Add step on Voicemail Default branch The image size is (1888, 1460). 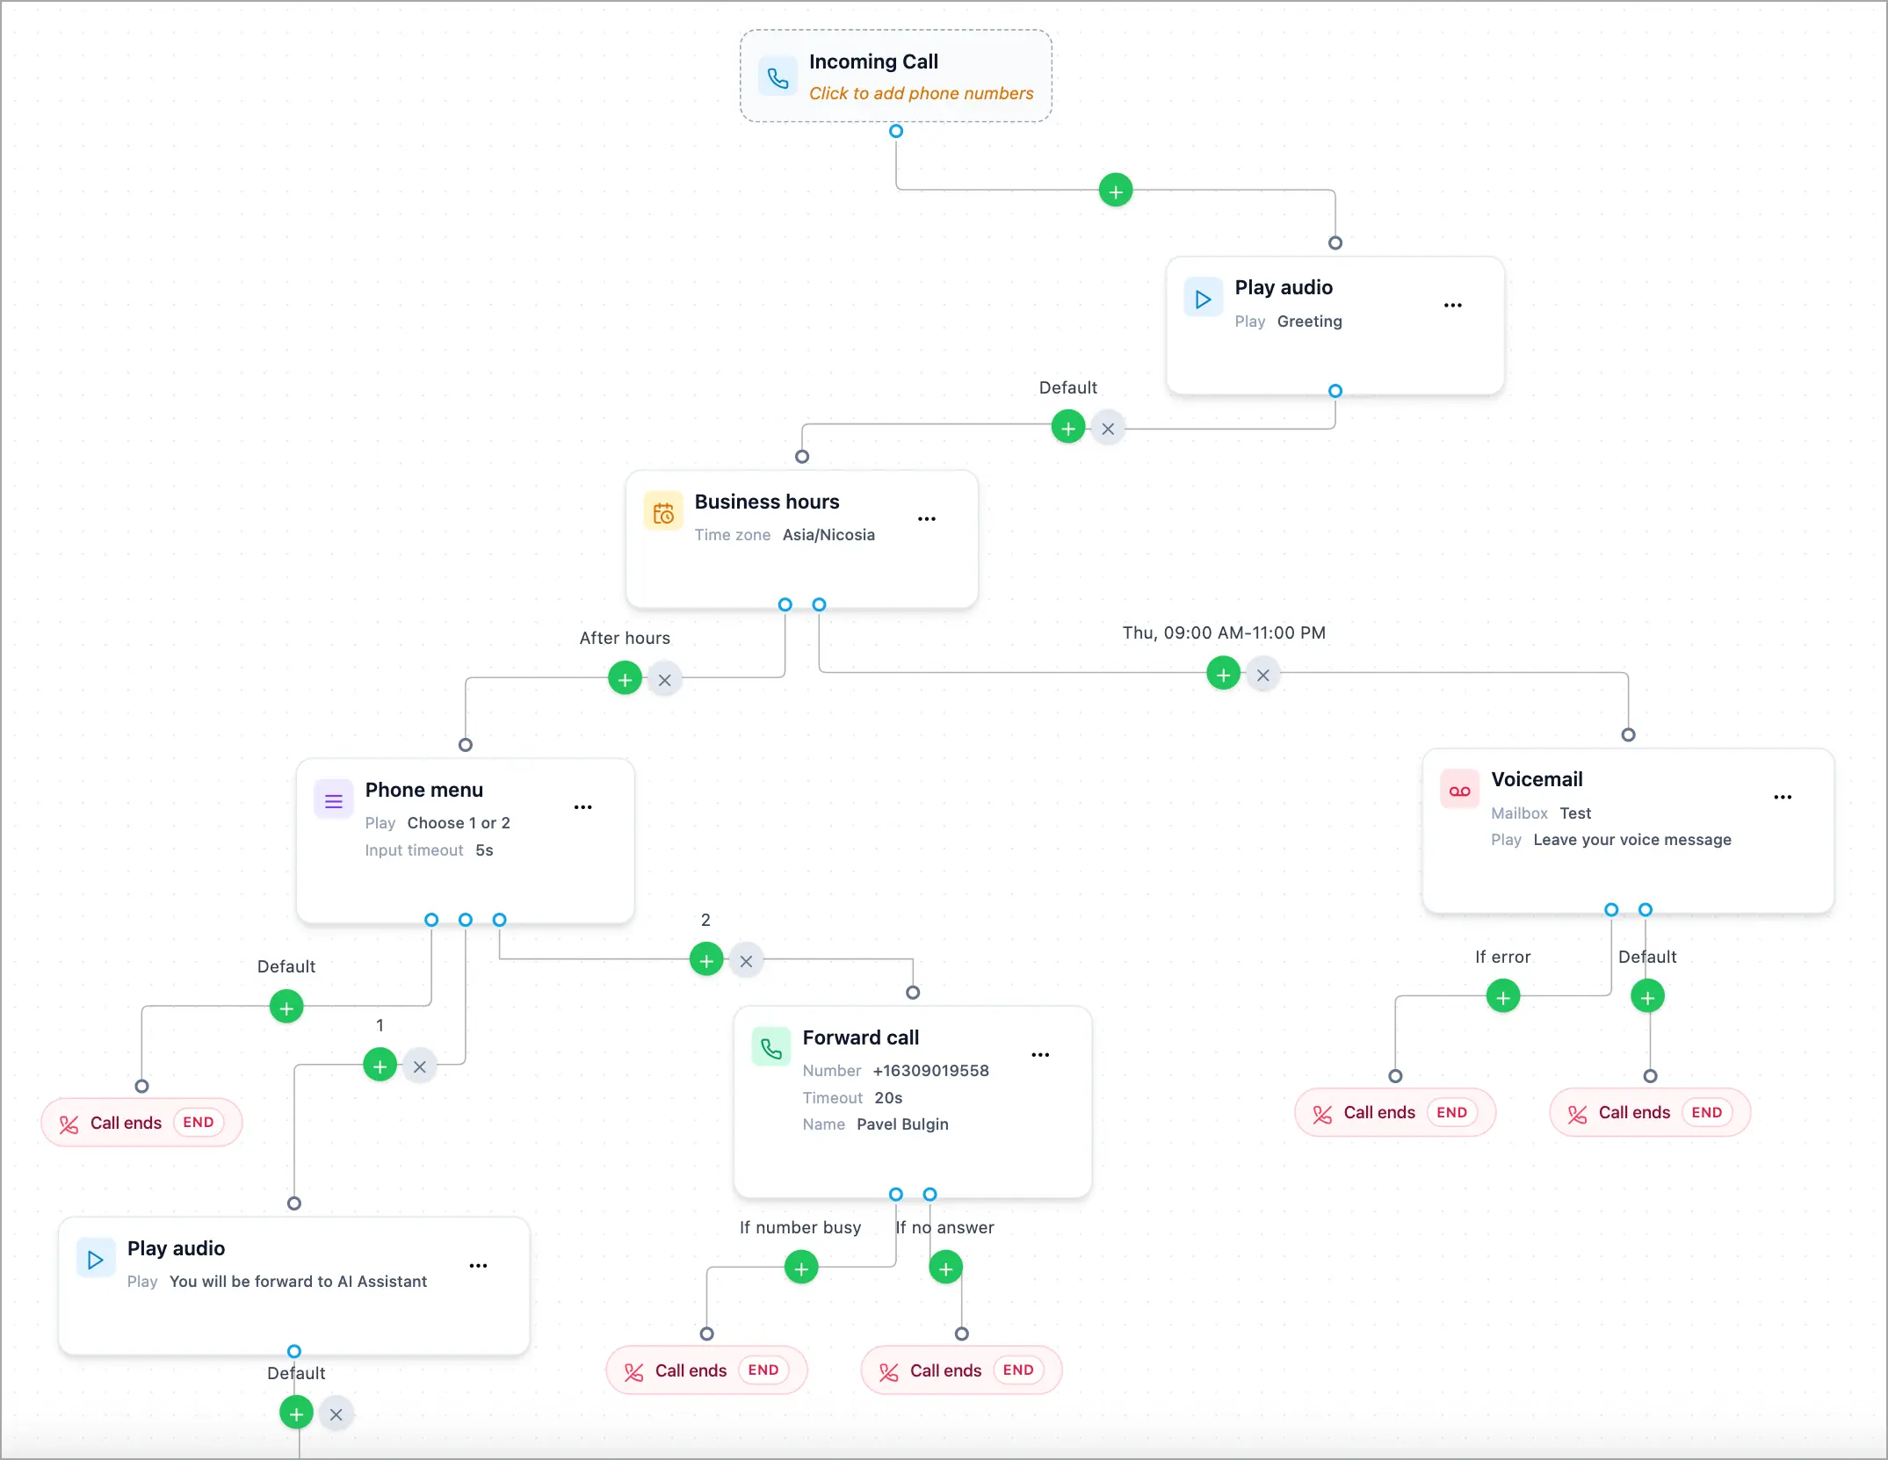coord(1647,997)
